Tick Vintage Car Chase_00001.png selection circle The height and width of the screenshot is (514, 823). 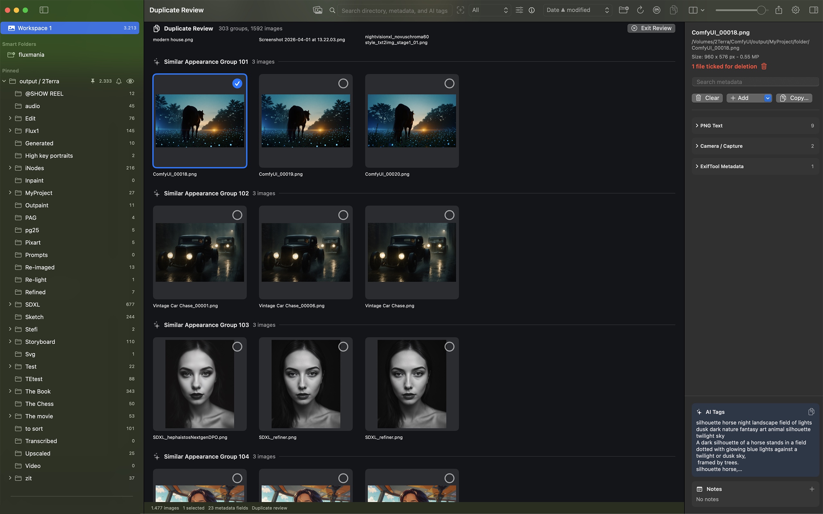(237, 215)
